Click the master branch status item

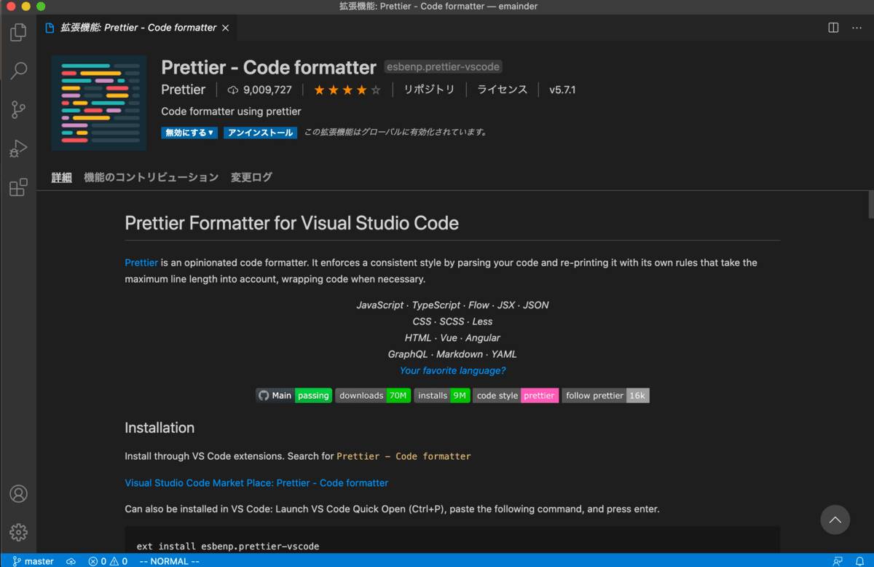click(x=33, y=561)
